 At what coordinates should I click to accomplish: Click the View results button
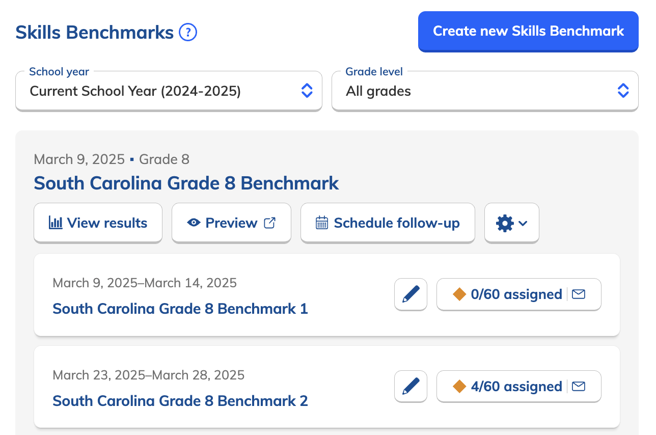98,223
